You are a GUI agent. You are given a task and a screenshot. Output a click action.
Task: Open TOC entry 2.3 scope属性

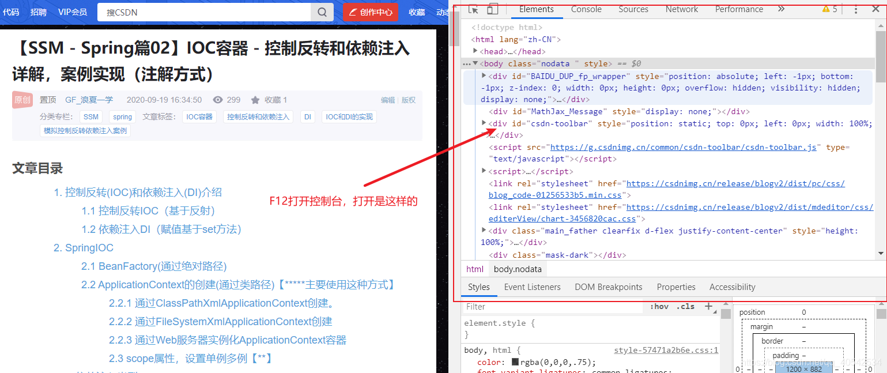click(x=191, y=359)
